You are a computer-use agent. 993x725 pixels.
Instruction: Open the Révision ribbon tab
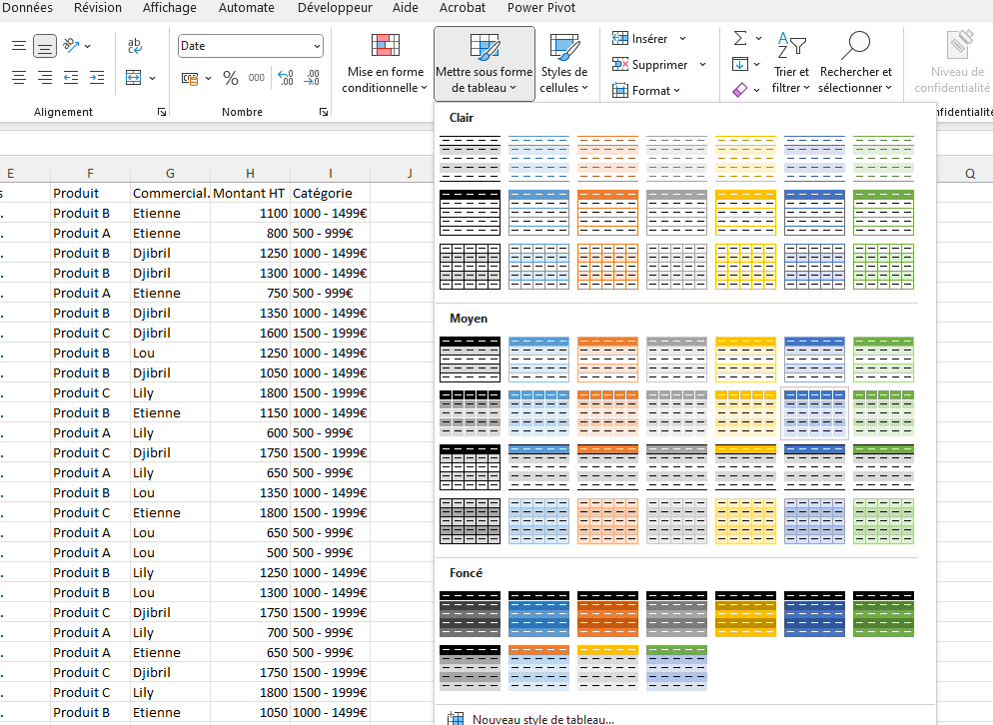98,8
